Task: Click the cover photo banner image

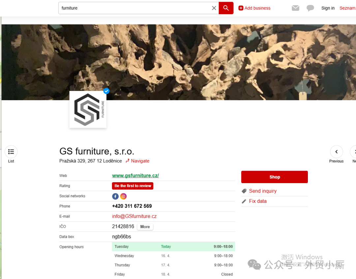Action: point(179,62)
